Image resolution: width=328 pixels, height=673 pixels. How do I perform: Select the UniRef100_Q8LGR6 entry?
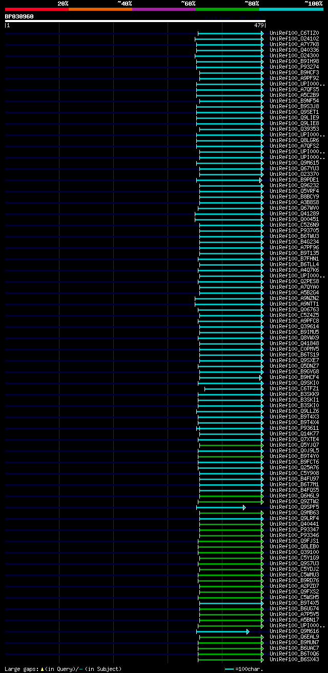pyautogui.click(x=294, y=141)
